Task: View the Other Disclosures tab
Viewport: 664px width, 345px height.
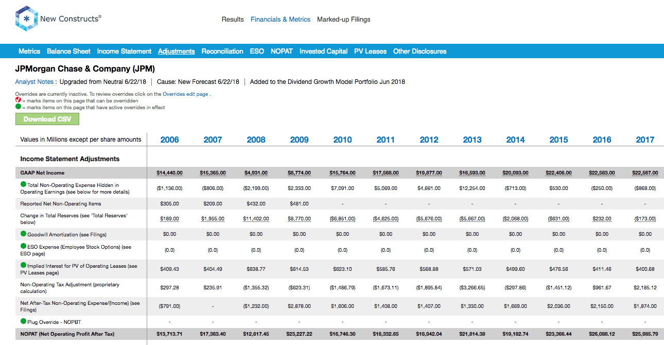Action: point(420,51)
